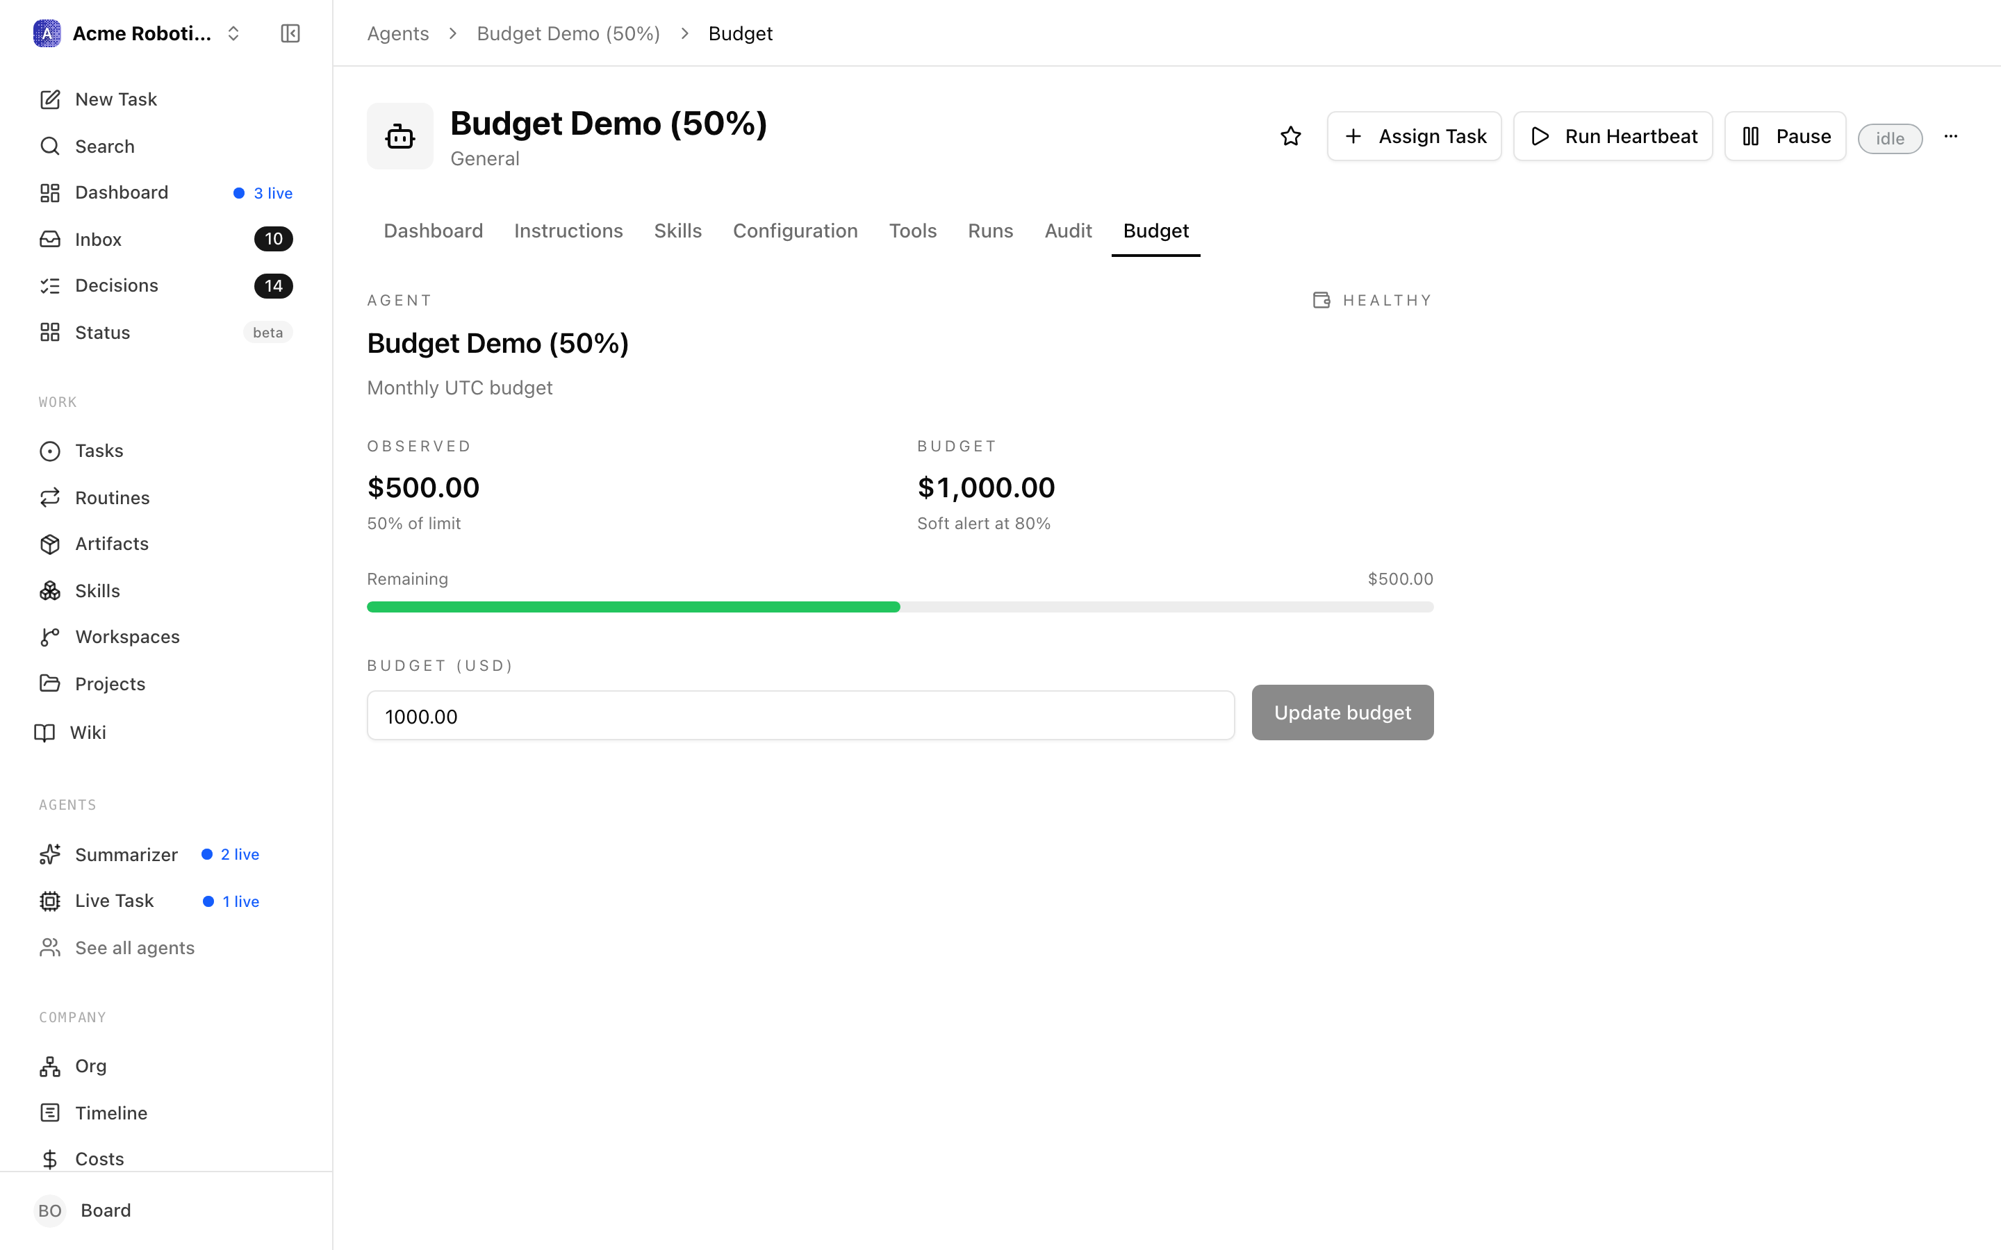Click the Decisions checklist icon

pyautogui.click(x=51, y=286)
